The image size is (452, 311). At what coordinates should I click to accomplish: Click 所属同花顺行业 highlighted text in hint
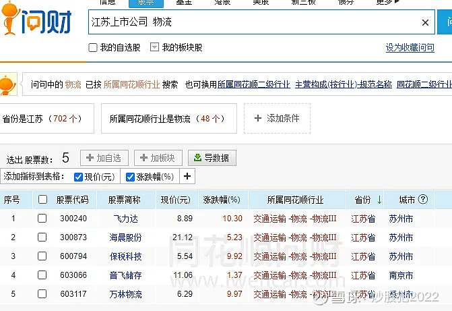pos(132,84)
